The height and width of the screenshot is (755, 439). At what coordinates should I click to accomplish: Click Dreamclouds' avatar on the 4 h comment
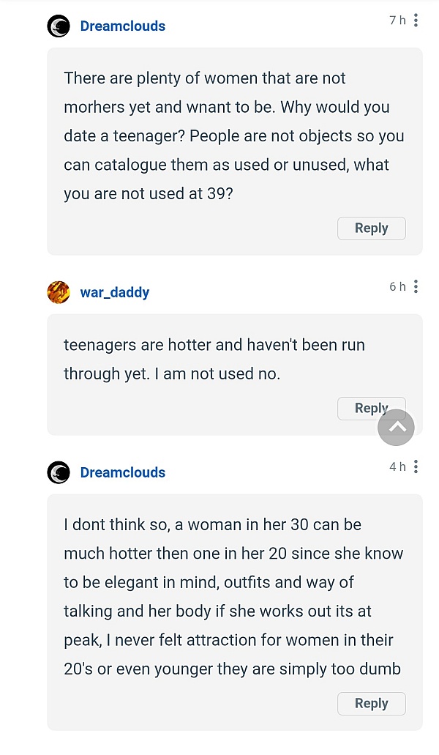click(59, 472)
